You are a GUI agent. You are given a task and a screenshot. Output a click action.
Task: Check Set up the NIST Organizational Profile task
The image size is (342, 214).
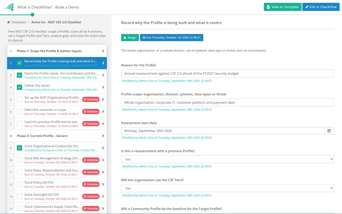point(20,100)
